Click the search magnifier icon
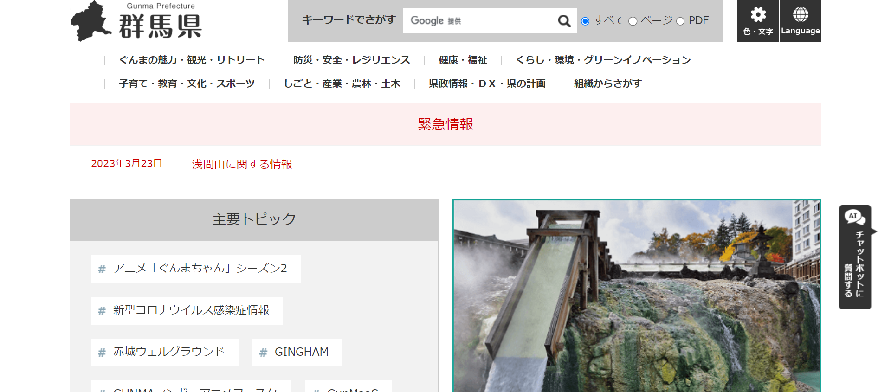 coord(564,21)
